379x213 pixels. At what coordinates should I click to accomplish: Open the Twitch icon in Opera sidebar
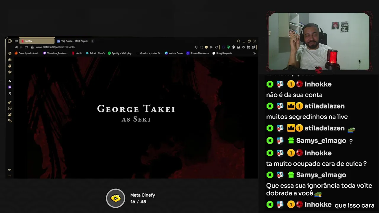pos(10,87)
